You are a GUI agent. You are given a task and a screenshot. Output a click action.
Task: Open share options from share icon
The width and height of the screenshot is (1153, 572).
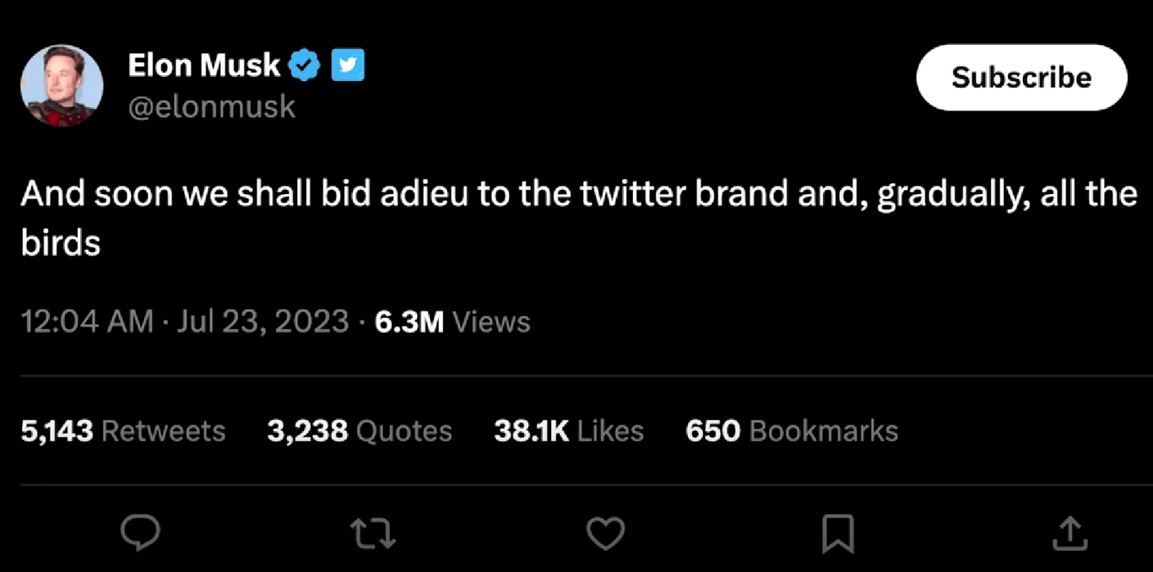(1069, 533)
